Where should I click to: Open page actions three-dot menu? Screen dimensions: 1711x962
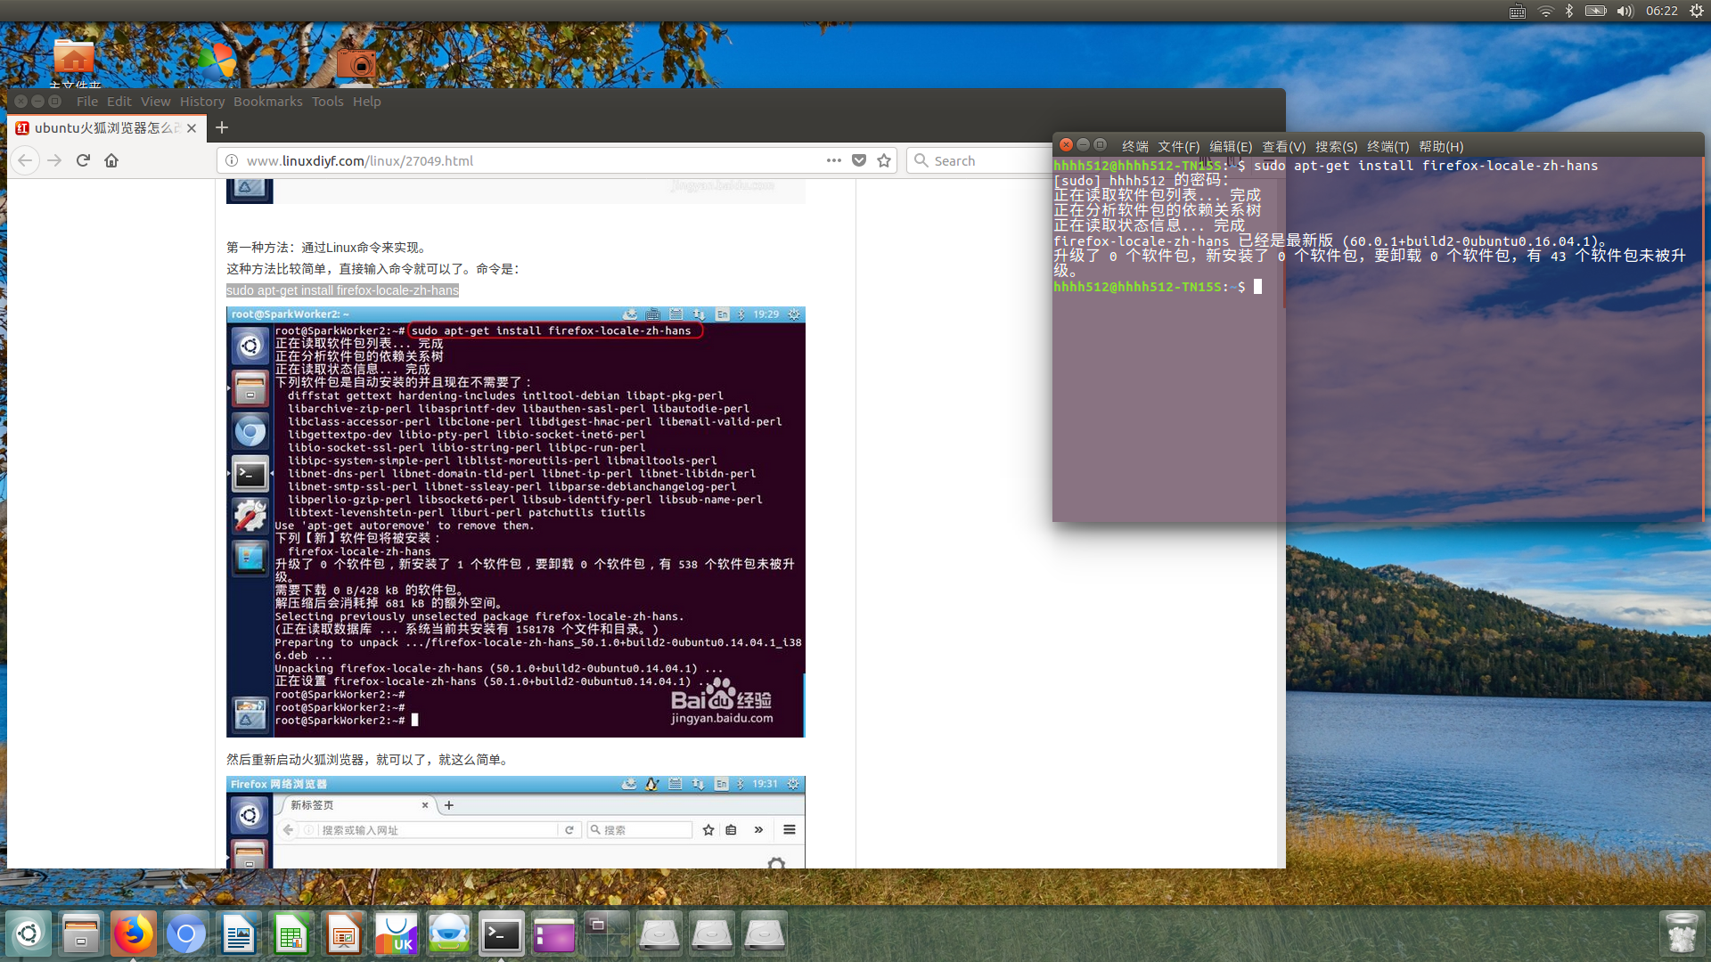click(834, 160)
